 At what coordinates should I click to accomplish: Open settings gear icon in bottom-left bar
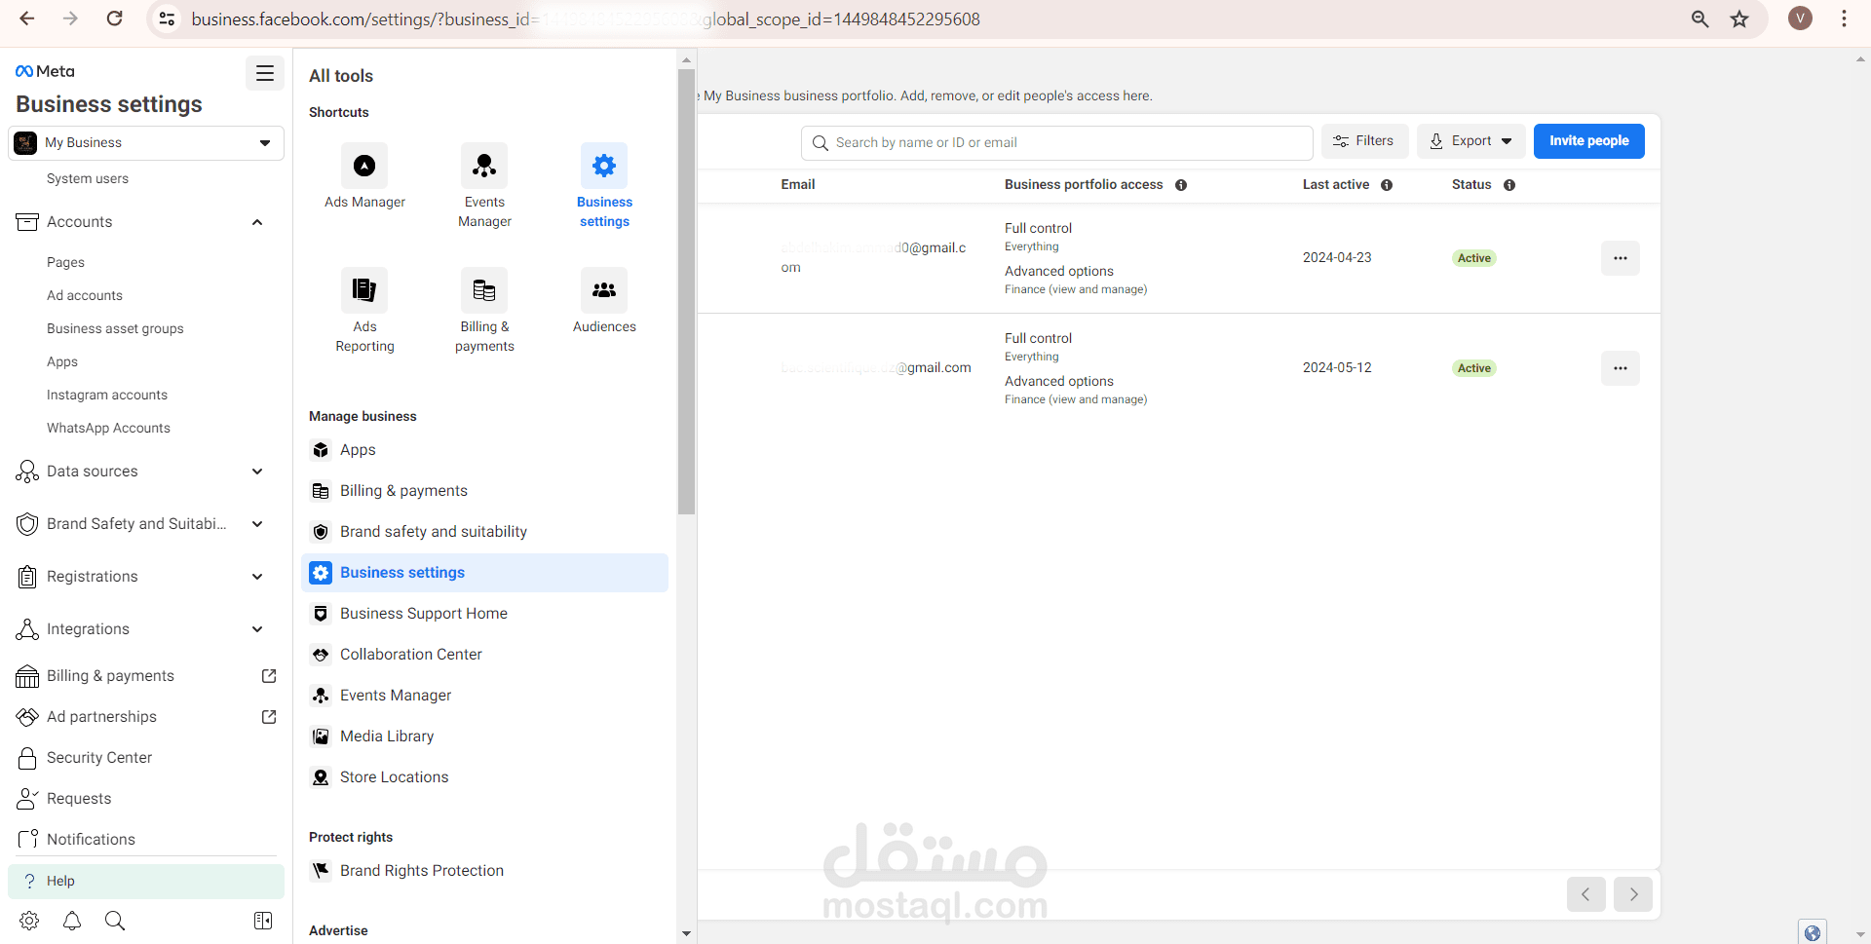point(29,921)
